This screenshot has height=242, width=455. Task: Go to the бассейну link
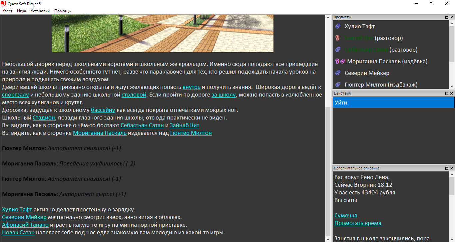[103, 110]
